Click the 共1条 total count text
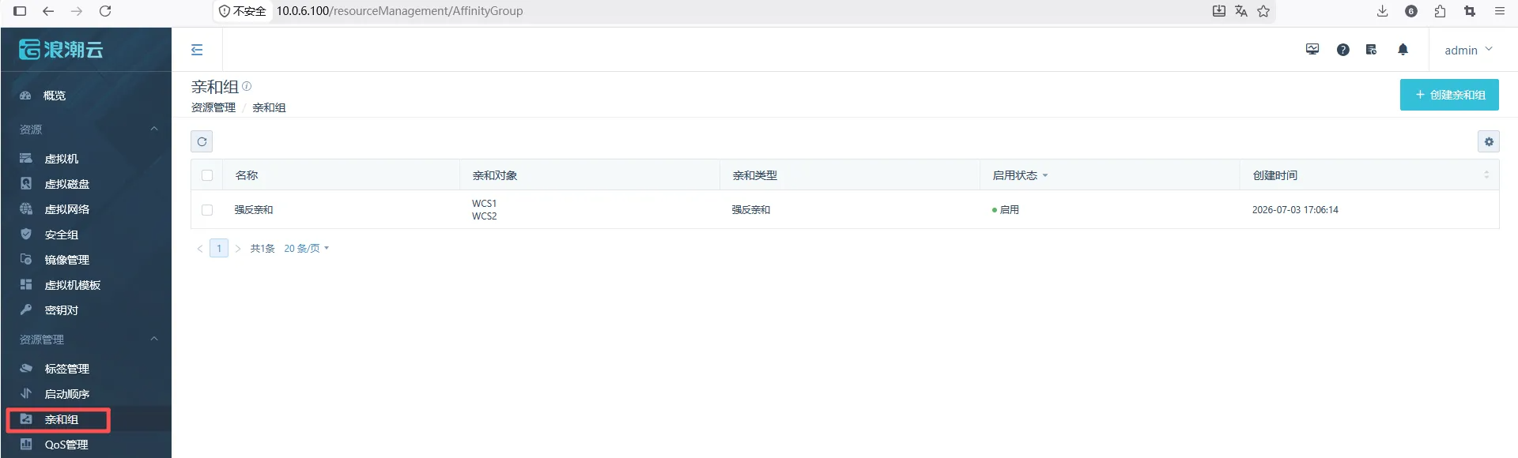The height and width of the screenshot is (458, 1518). 262,249
